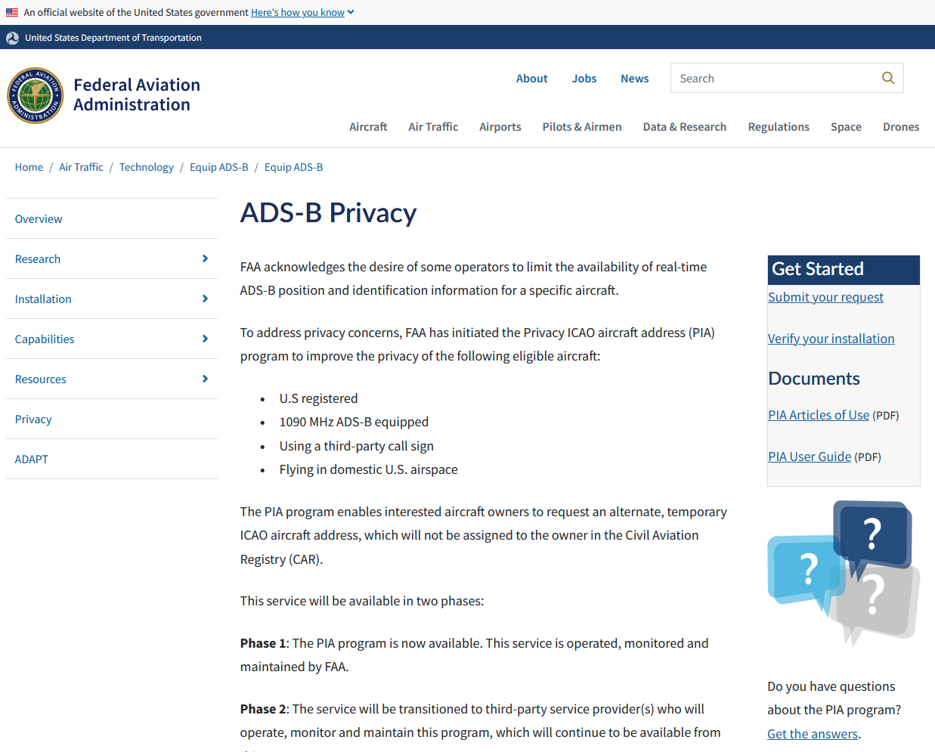Click Federal Aviation Administration site title
Image resolution: width=935 pixels, height=752 pixels.
(x=137, y=94)
